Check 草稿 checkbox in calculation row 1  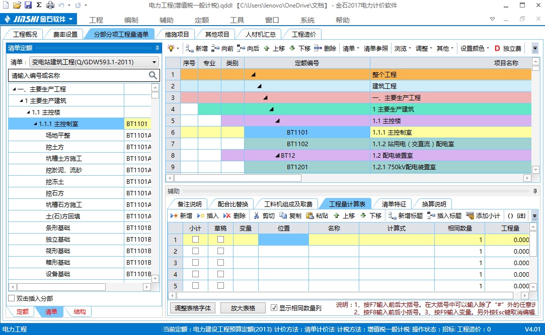coord(220,239)
